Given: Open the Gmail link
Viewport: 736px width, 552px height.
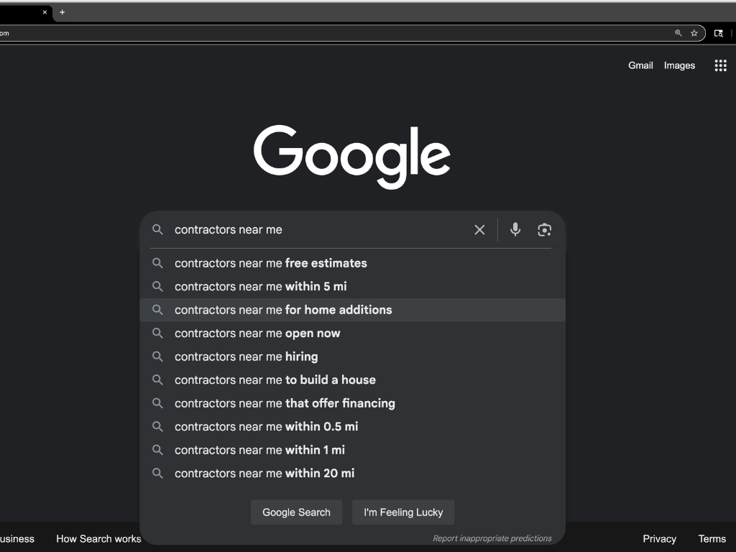Looking at the screenshot, I should click(640, 65).
